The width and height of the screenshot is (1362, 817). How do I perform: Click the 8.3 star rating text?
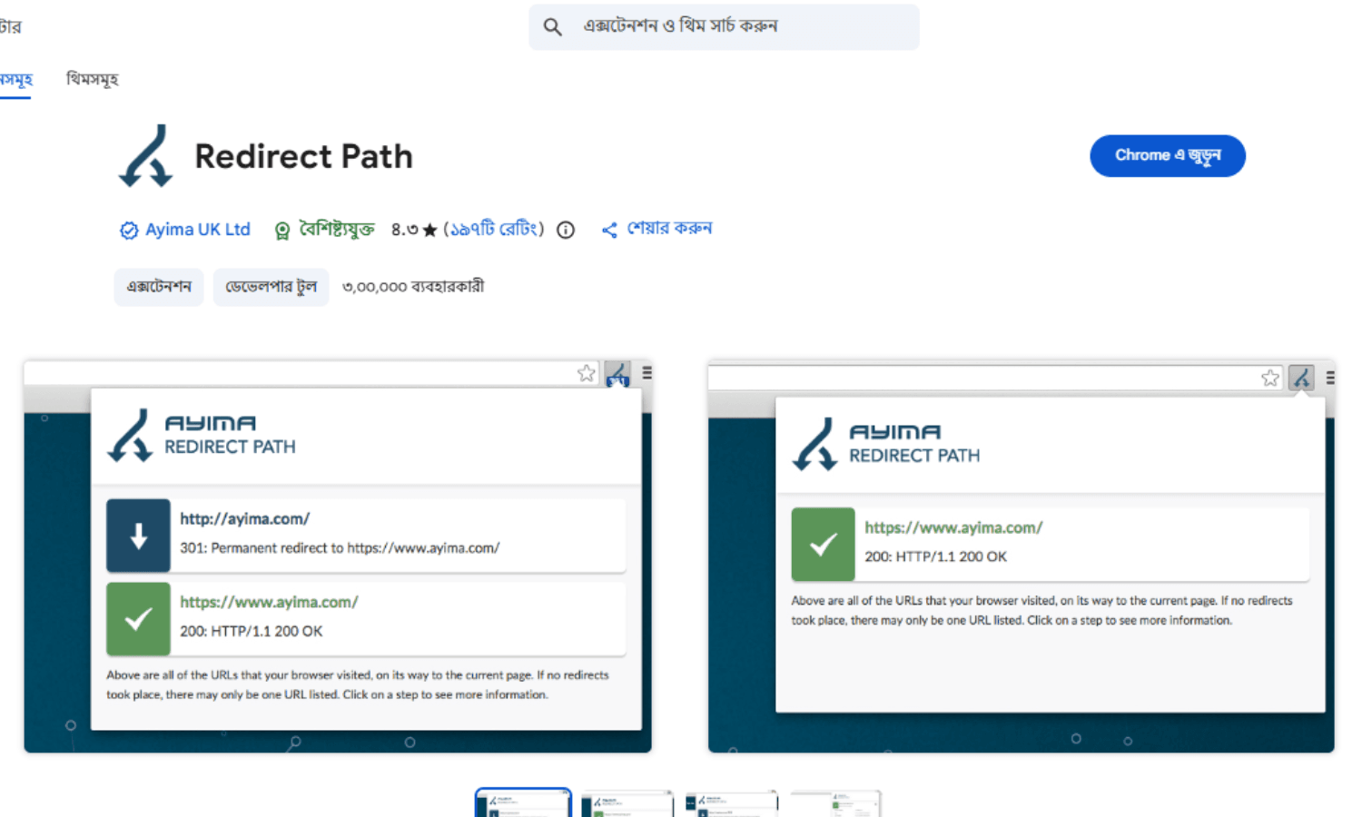point(414,230)
